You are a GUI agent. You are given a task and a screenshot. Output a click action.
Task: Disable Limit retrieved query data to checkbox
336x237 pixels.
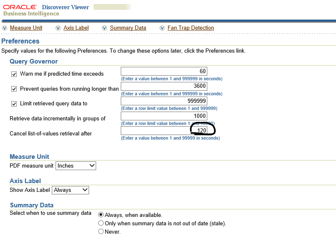(x=14, y=104)
